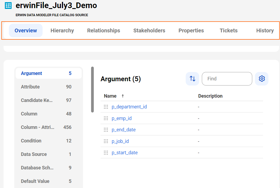Click the Argument (5) heading

pos(121,79)
